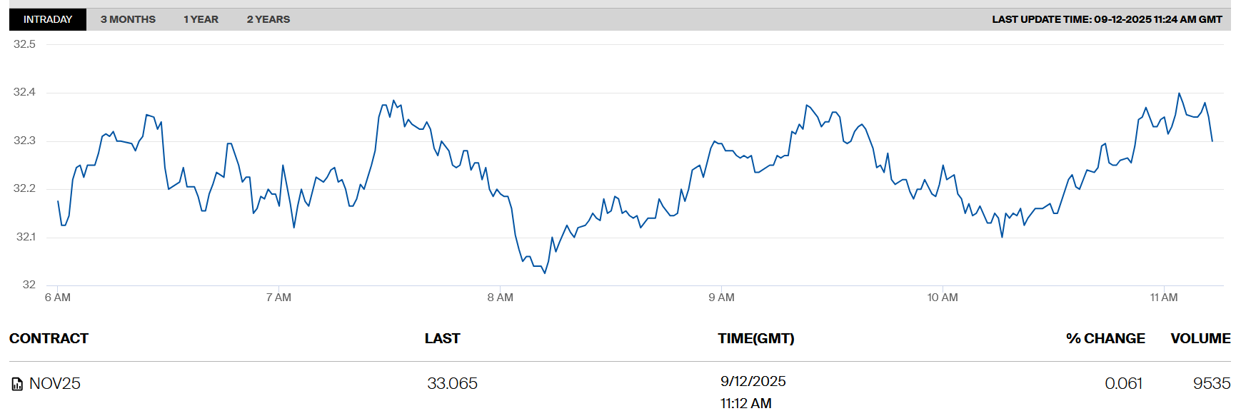Open the chart icon beside NOV25

pos(17,385)
